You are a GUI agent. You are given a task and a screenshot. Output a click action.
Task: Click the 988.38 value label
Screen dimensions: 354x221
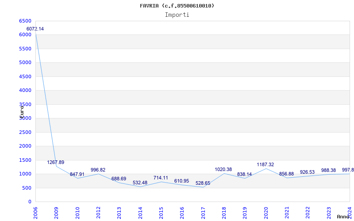(328, 170)
